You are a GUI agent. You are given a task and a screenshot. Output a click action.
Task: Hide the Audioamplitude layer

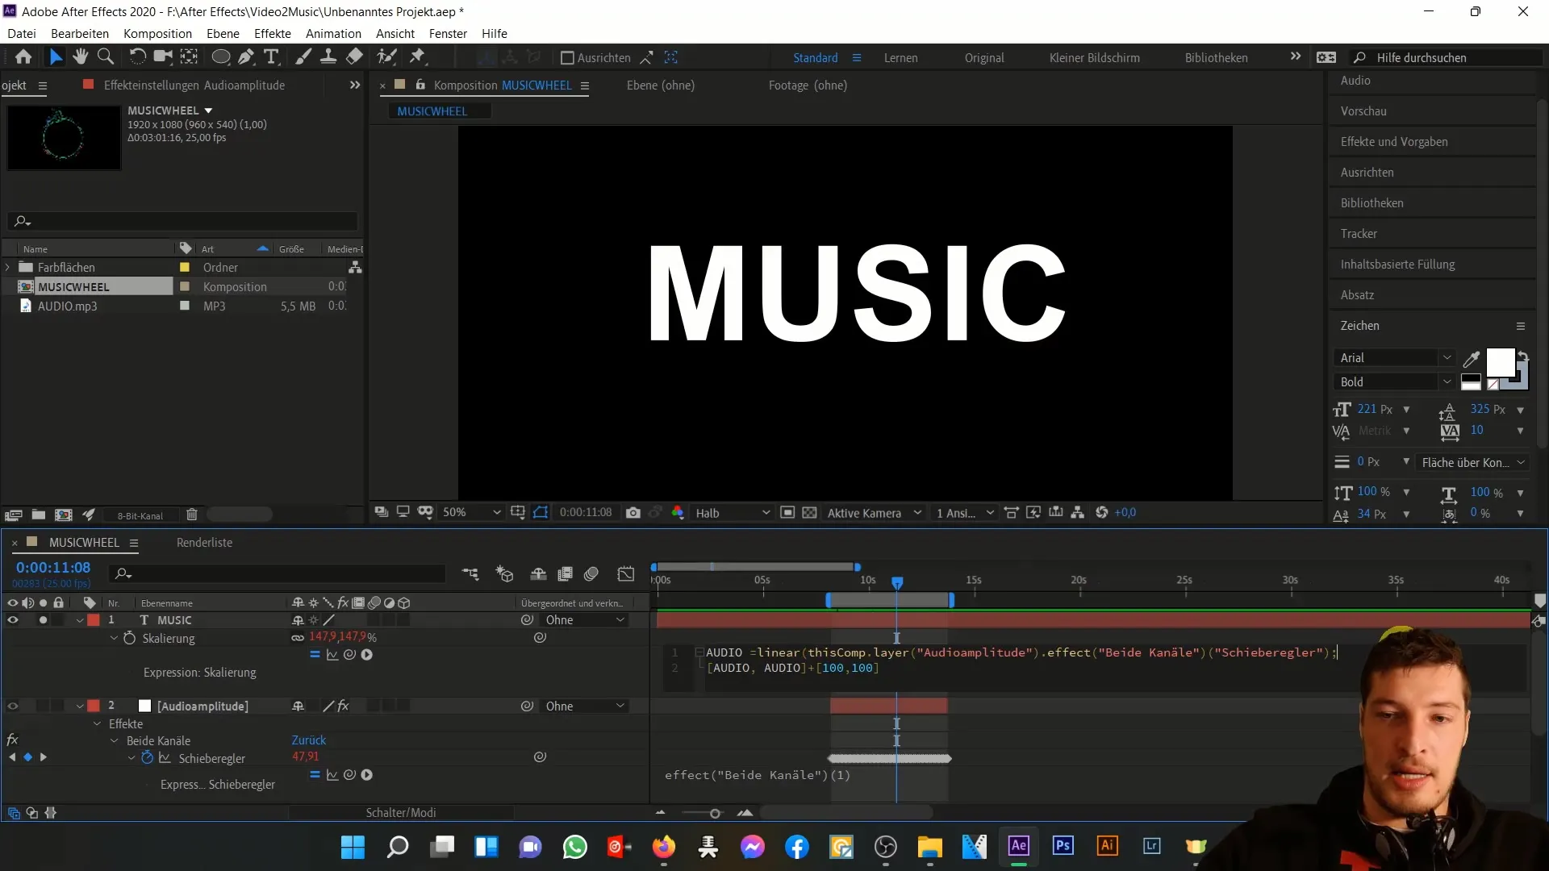(12, 706)
